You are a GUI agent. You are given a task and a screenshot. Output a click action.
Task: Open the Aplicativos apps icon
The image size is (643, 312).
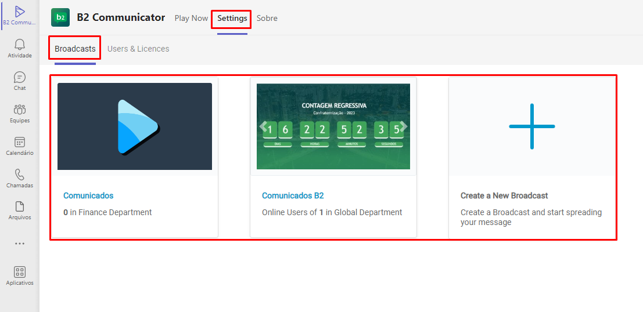[20, 272]
